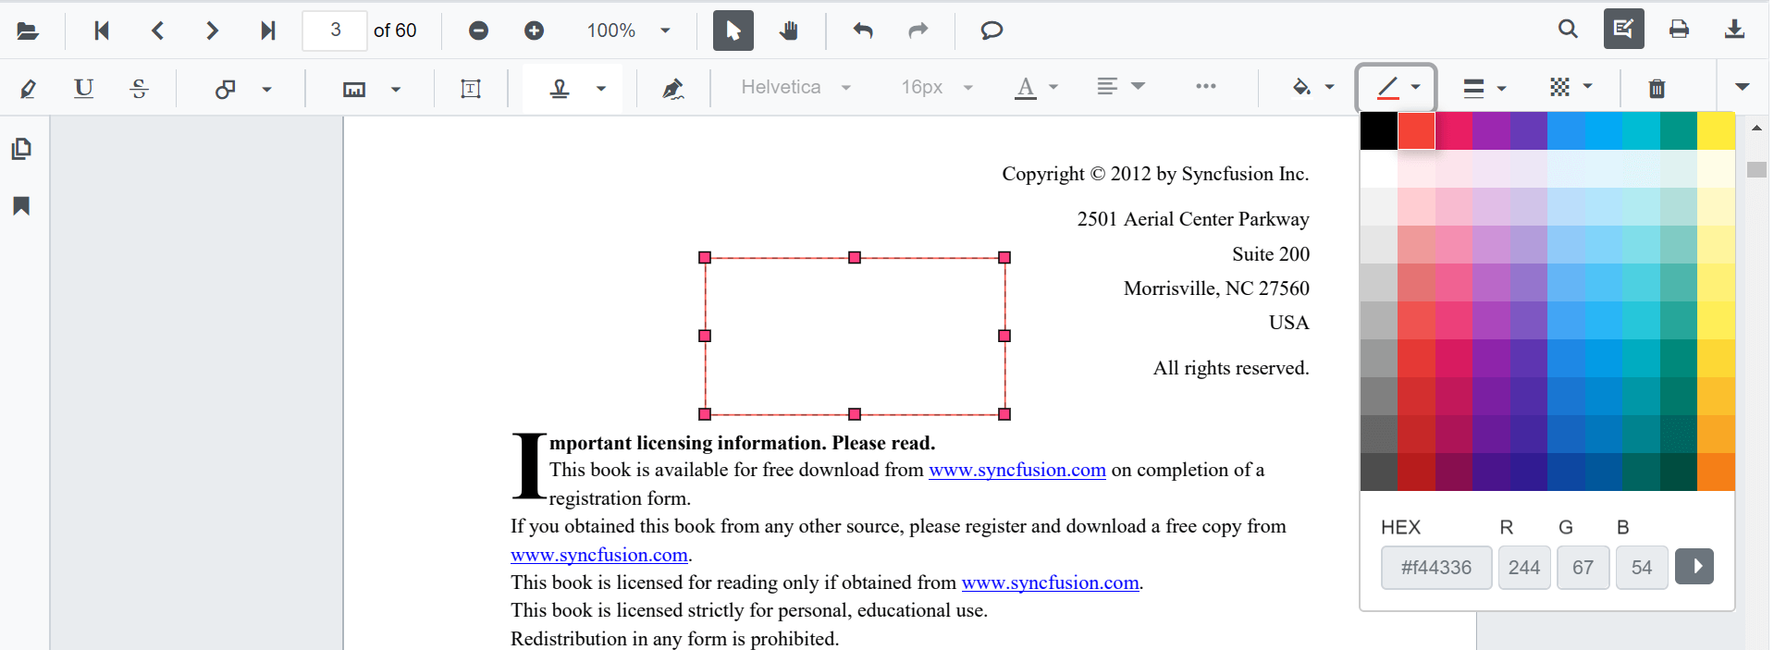Expand the Helvetica font family dropdown
This screenshot has height=650, width=1774.
[795, 87]
